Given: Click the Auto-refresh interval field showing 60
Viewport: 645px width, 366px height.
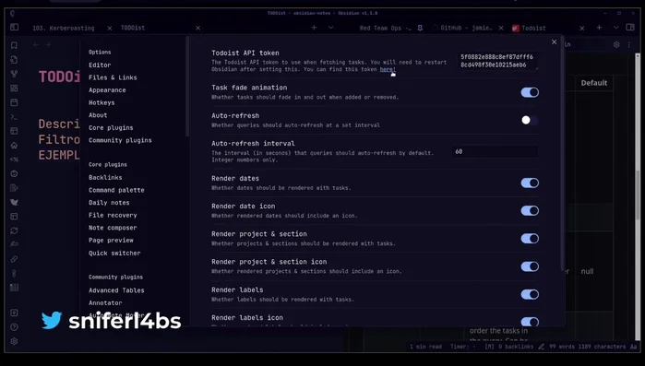Looking at the screenshot, I should point(495,151).
